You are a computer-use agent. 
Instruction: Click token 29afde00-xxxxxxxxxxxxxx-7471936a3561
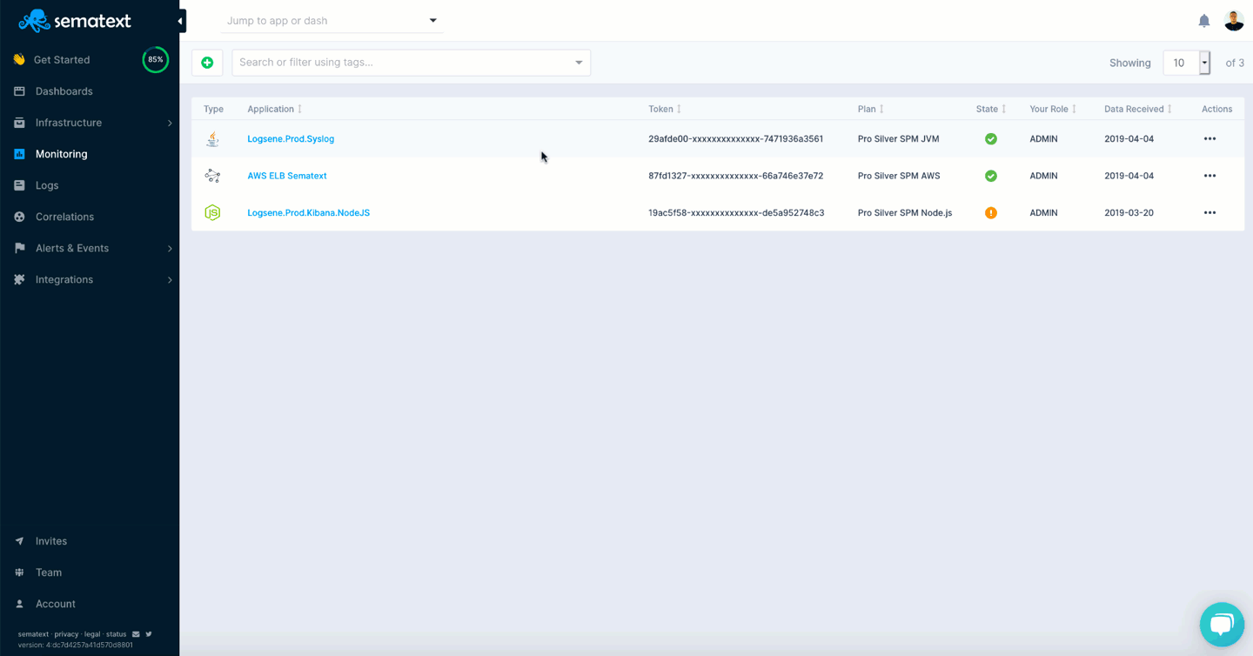pos(736,139)
